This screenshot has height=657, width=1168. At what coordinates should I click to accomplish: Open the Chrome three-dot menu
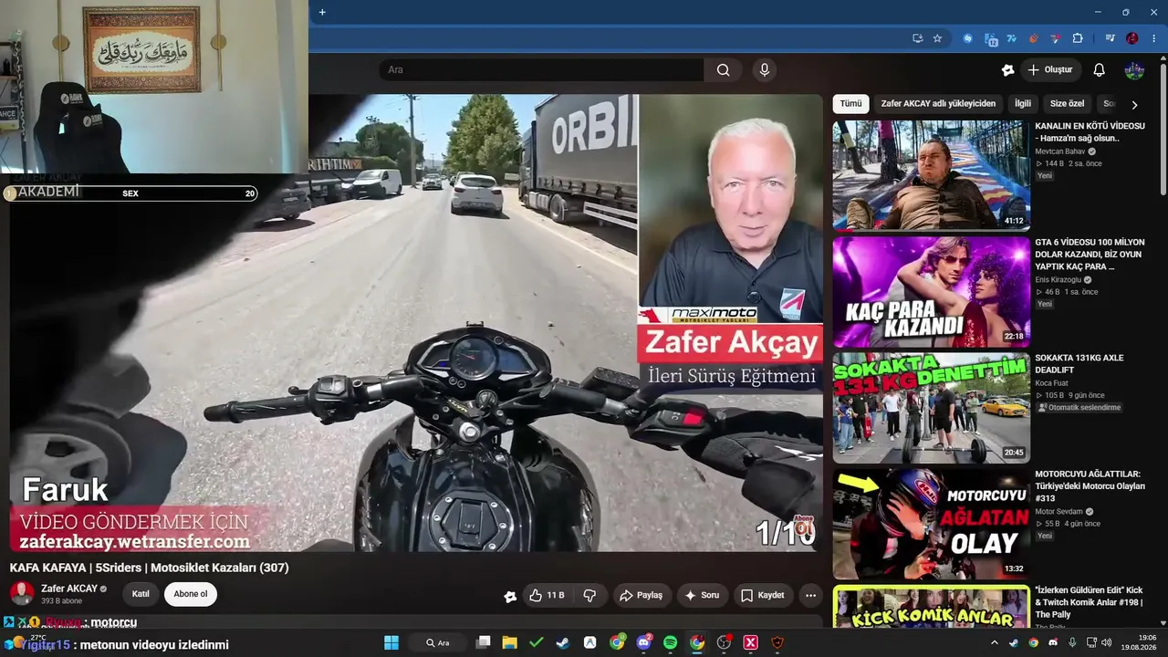[1154, 38]
